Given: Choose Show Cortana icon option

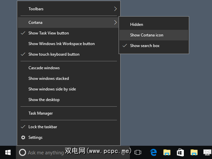Looking at the screenshot, I should click(x=146, y=35).
